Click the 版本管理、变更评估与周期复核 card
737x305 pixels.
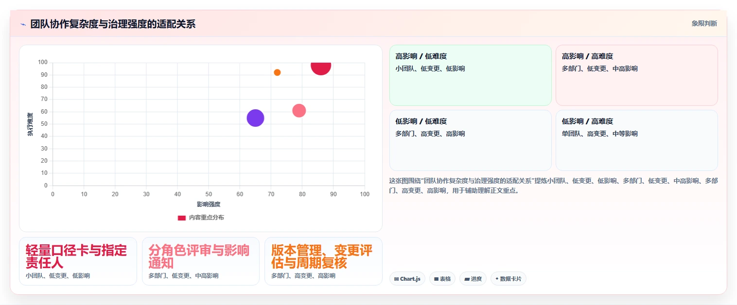click(323, 261)
